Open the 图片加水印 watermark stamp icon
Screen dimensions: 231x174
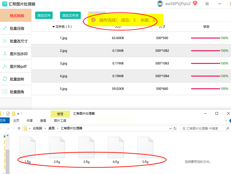pos(5,54)
